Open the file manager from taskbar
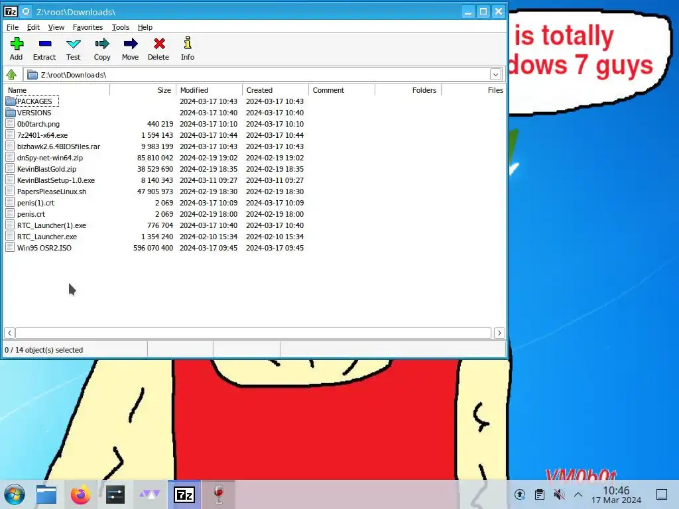The image size is (679, 509). click(46, 494)
